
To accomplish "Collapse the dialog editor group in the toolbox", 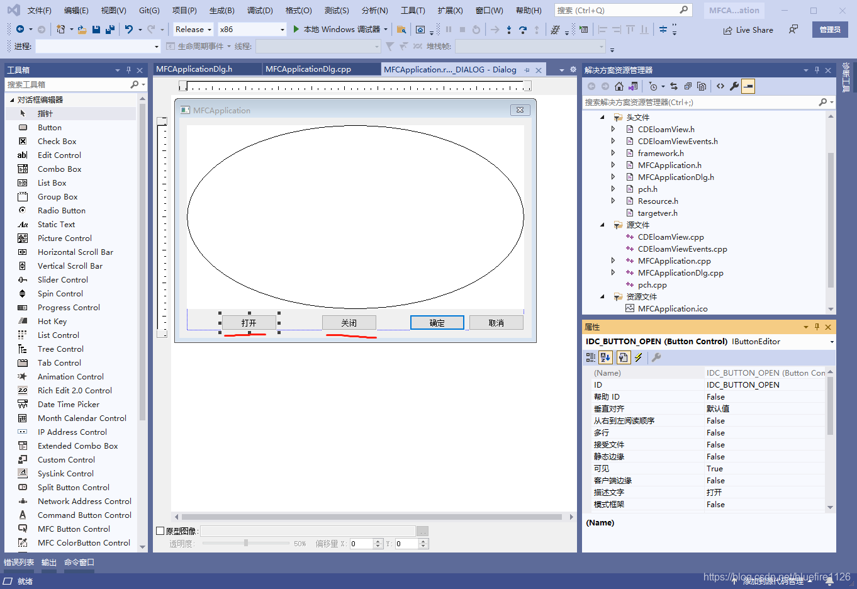I will (11, 100).
